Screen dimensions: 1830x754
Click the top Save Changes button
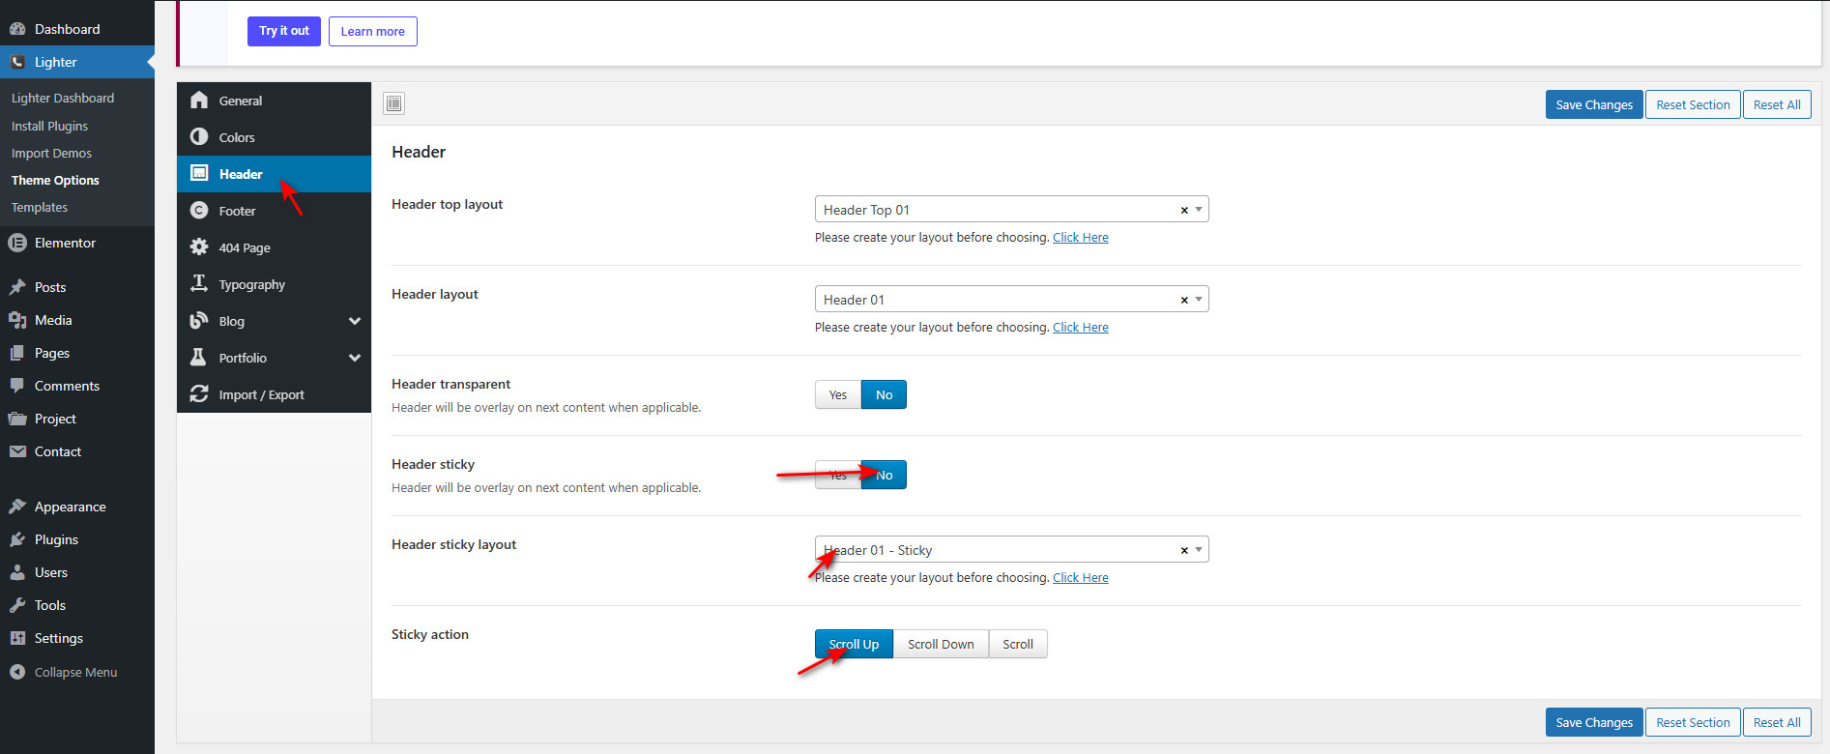point(1593,104)
